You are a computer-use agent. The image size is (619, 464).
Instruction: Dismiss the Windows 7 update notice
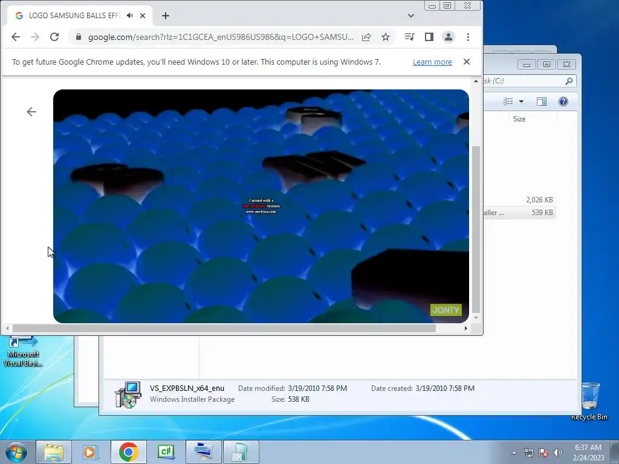point(467,62)
